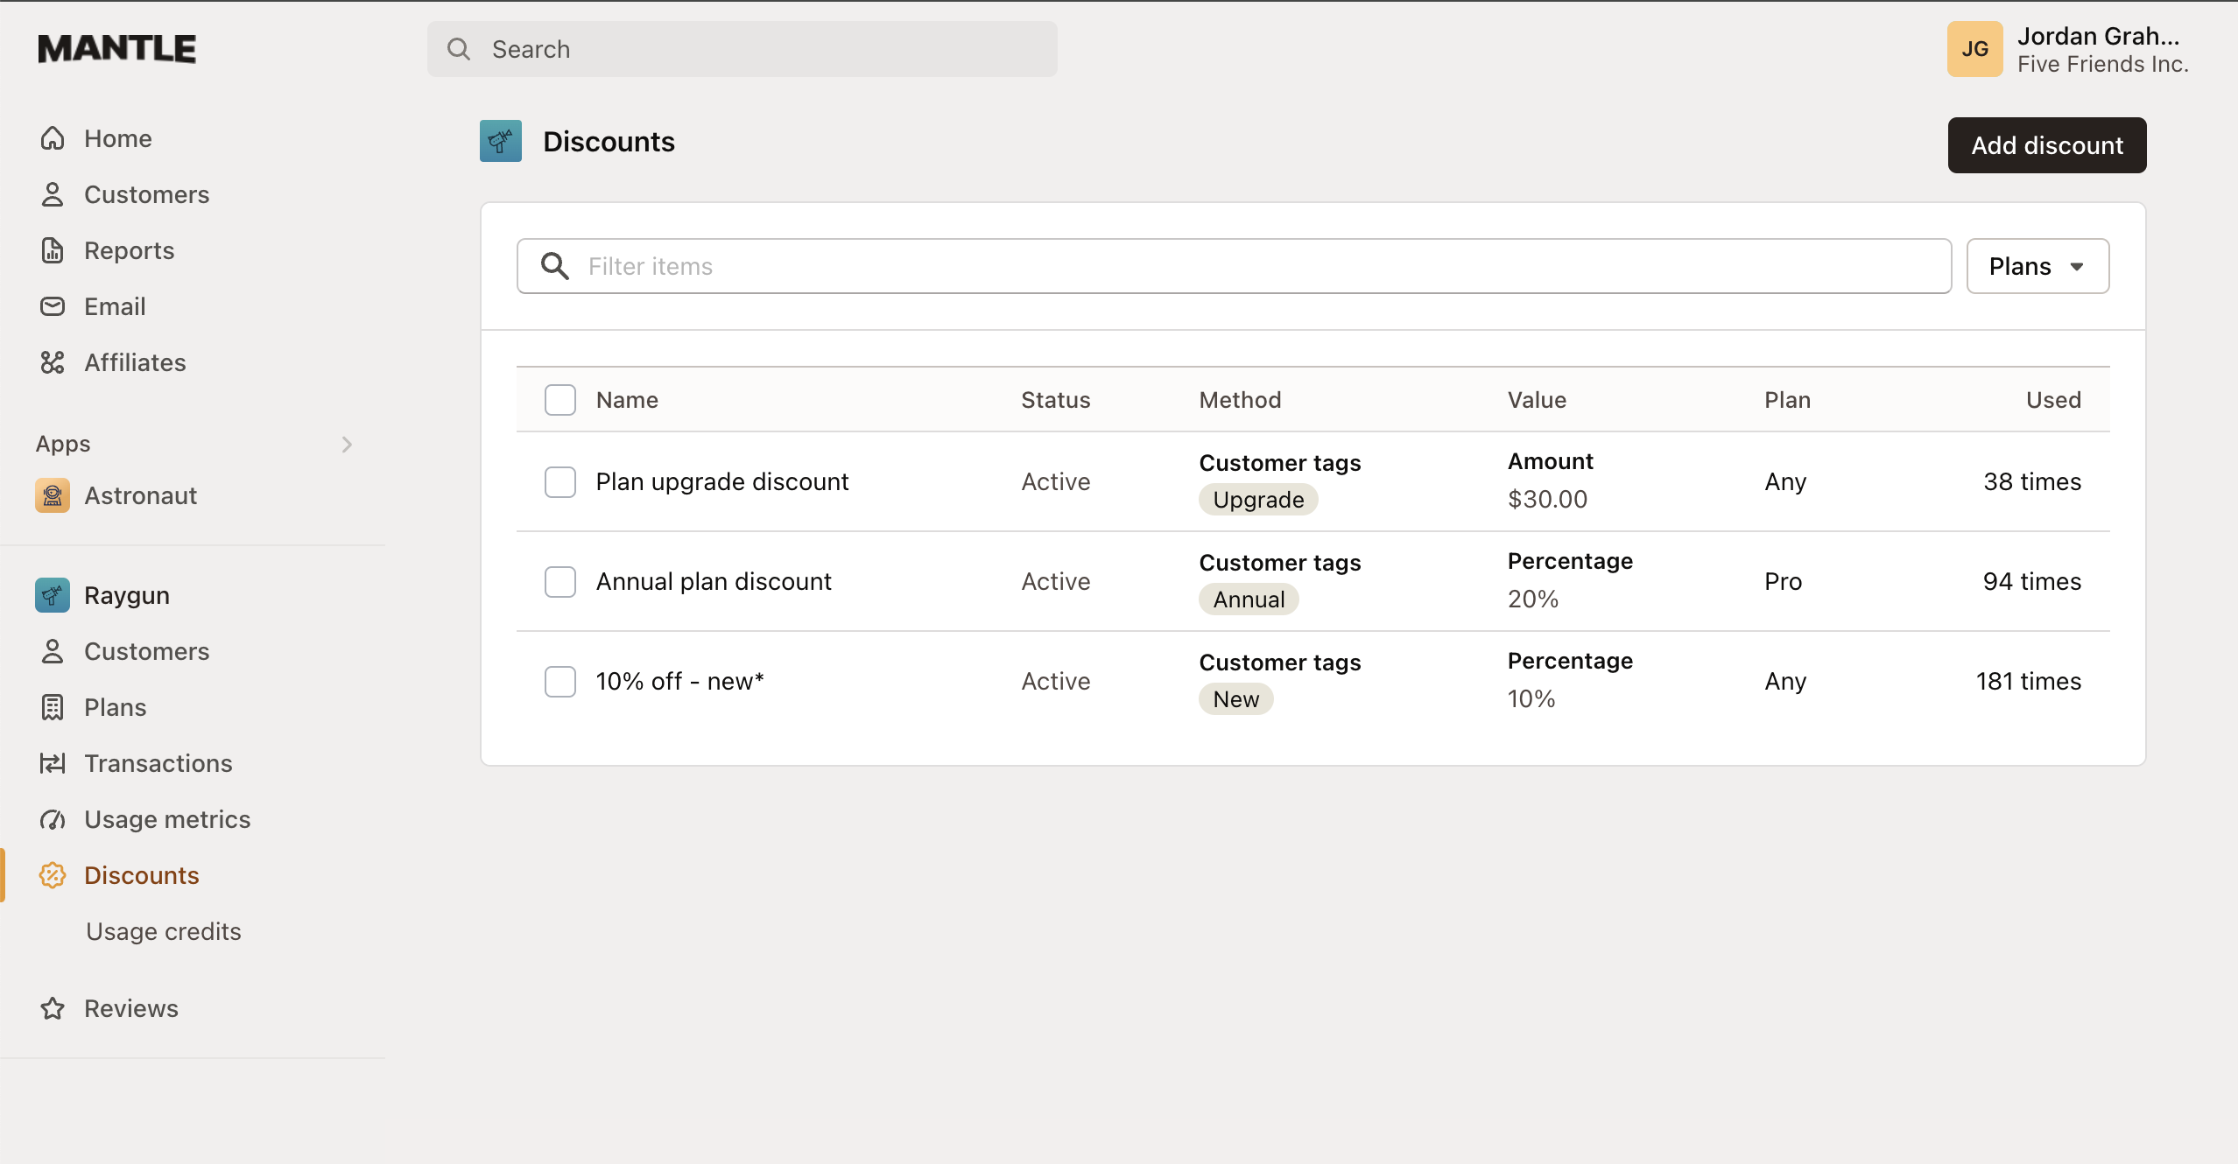This screenshot has height=1164, width=2238.
Task: Click the Email envelope icon
Action: tap(53, 306)
